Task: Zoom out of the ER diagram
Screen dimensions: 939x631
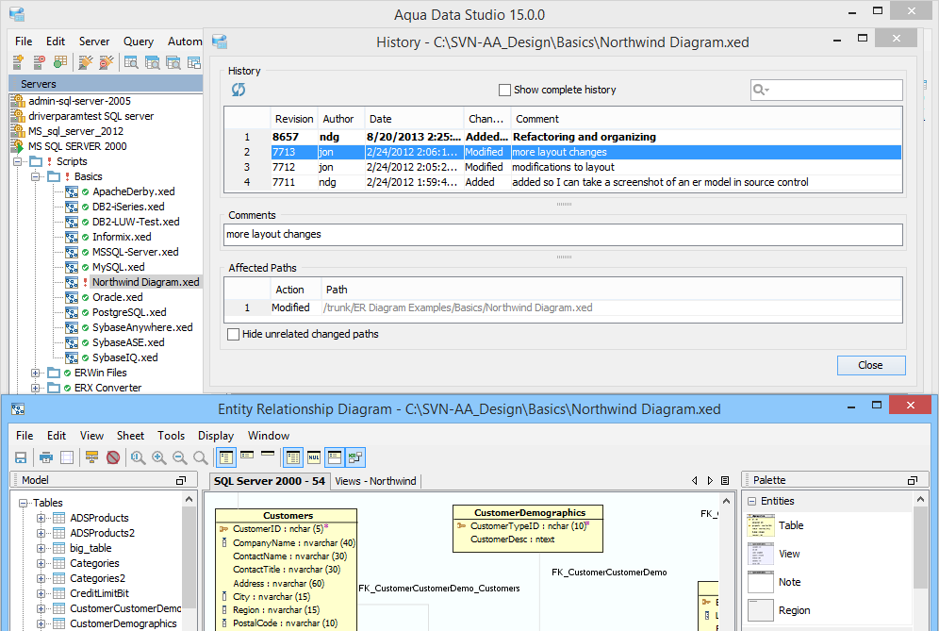Action: tap(180, 457)
